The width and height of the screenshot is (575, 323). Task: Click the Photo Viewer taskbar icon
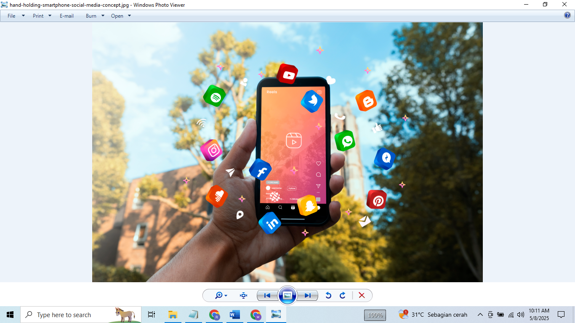(276, 315)
